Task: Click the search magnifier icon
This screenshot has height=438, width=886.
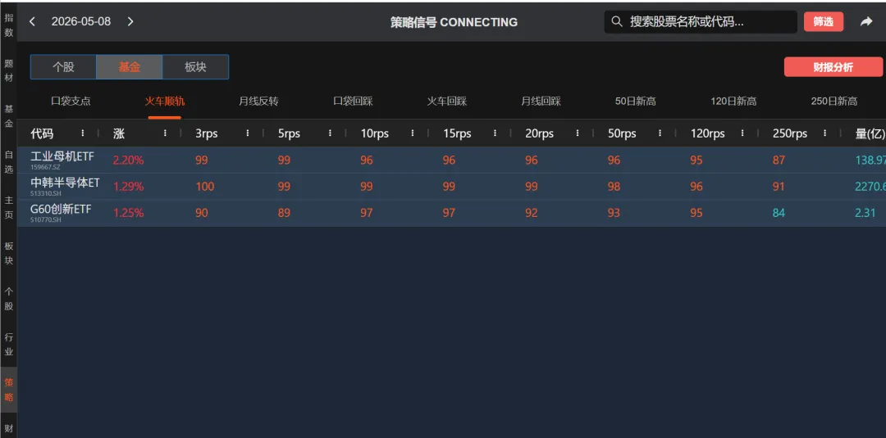Action: click(x=617, y=21)
